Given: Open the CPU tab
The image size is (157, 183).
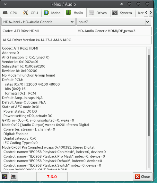Looking at the screenshot, I should [11, 13].
